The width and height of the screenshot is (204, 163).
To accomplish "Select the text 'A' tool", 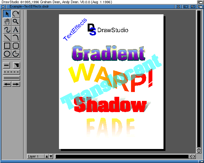I will click(16, 30).
